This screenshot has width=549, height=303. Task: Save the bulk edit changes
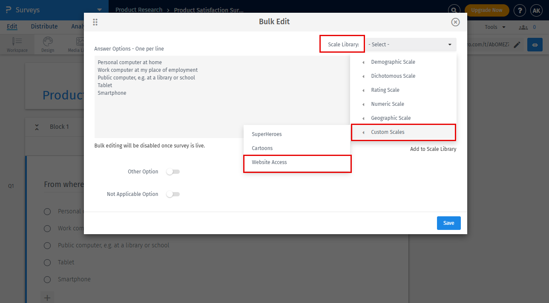448,223
